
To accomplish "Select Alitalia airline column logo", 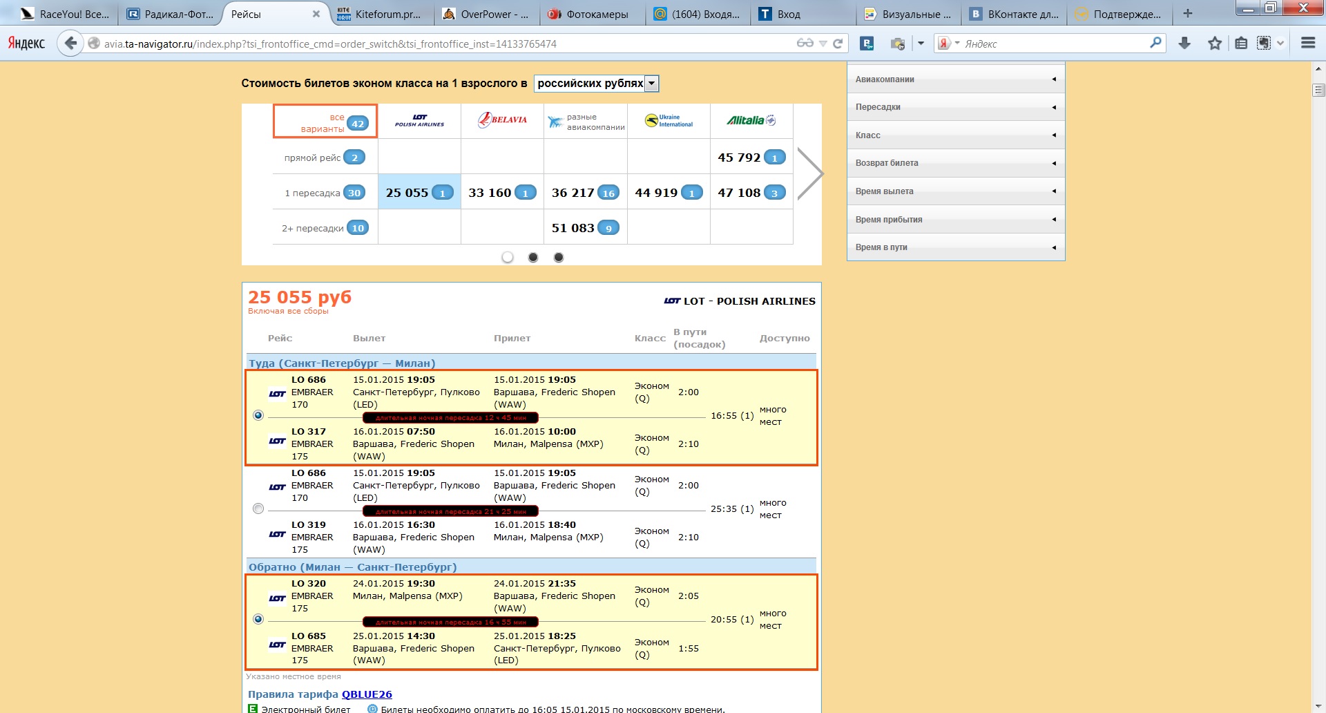I will click(x=751, y=120).
